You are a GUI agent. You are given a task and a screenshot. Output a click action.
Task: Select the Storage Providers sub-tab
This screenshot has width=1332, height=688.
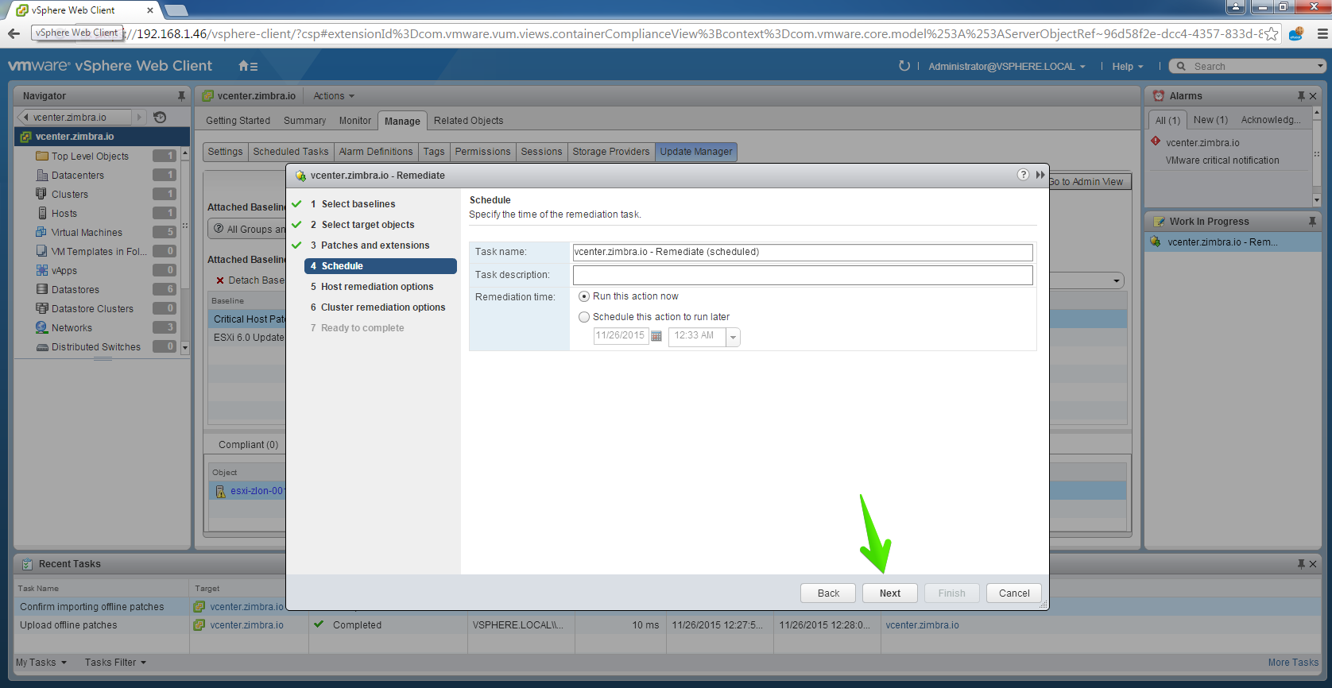pyautogui.click(x=611, y=152)
